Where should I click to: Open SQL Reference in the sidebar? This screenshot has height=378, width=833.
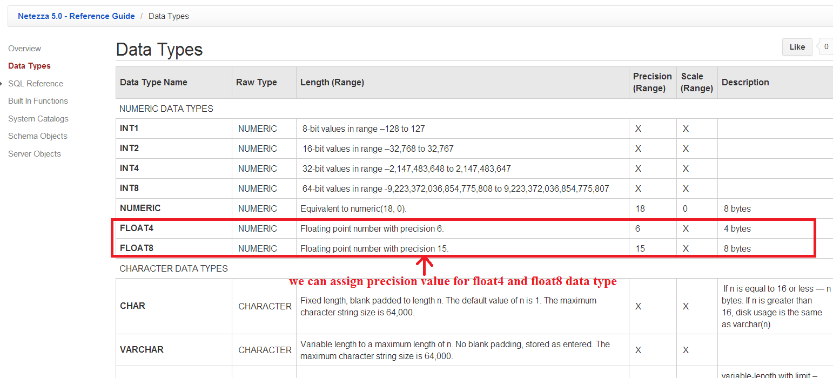[x=36, y=84]
